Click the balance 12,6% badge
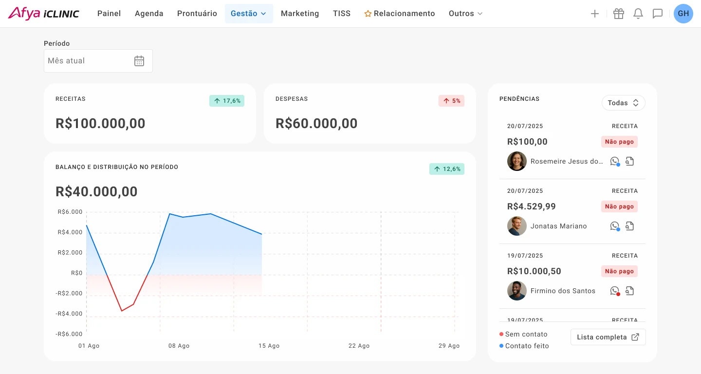The image size is (701, 374). coord(447,169)
